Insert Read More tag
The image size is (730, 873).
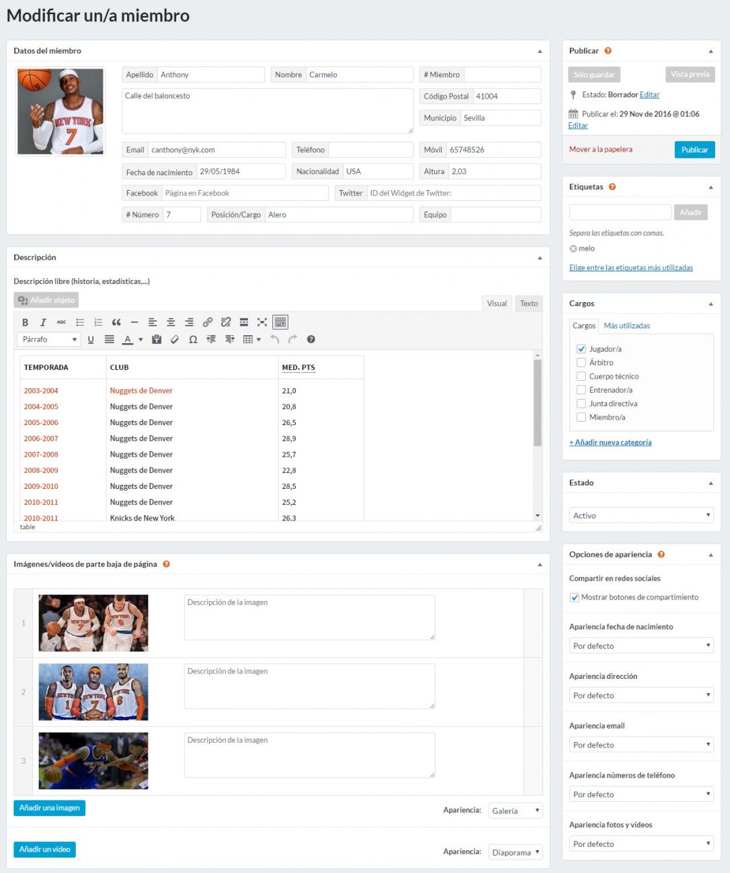coord(244,322)
